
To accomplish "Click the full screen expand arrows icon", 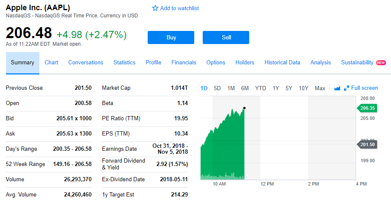I will tap(347, 88).
